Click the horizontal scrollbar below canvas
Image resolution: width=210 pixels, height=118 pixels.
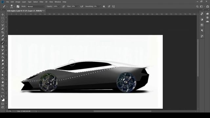(x=122, y=111)
